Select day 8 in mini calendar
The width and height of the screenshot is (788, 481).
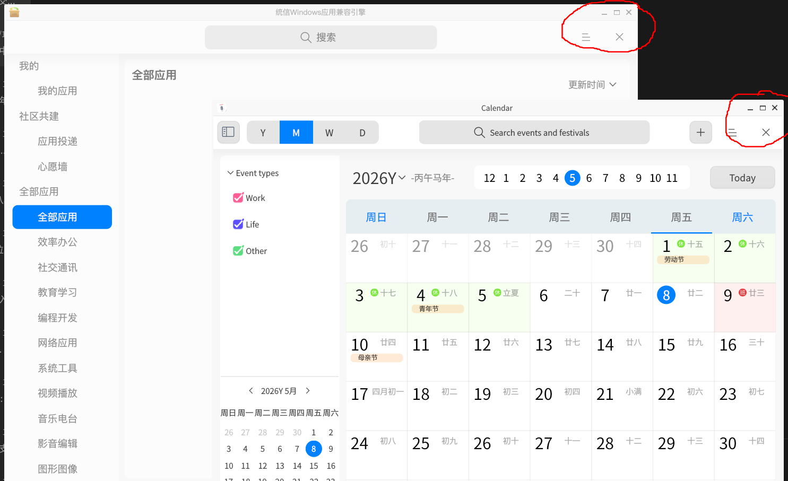click(314, 449)
